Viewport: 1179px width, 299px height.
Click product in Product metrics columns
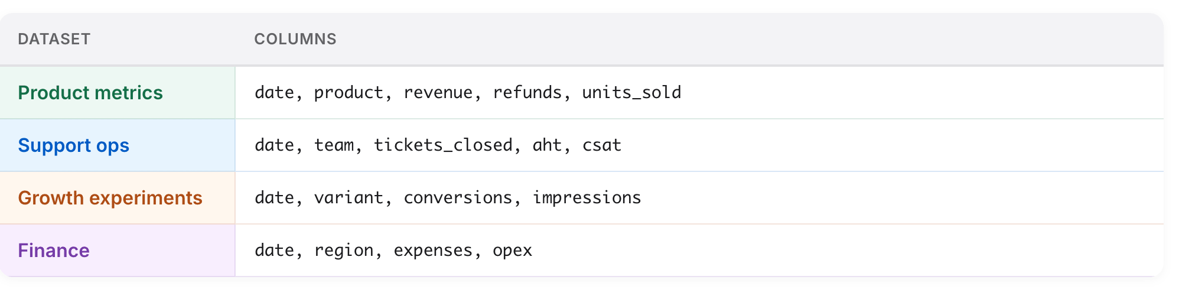[349, 93]
